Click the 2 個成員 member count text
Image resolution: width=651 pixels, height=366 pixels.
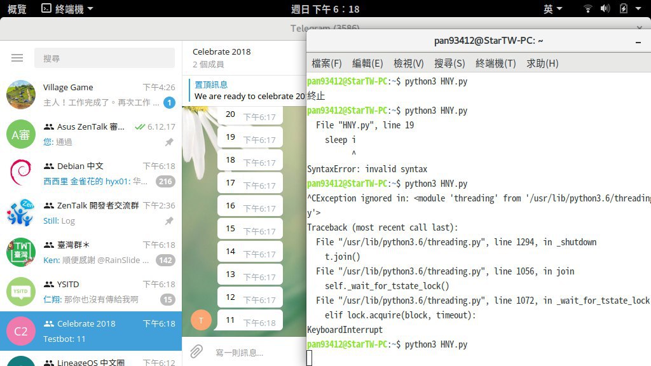tap(208, 64)
